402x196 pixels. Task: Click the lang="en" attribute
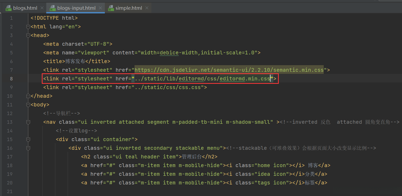tap(64, 27)
